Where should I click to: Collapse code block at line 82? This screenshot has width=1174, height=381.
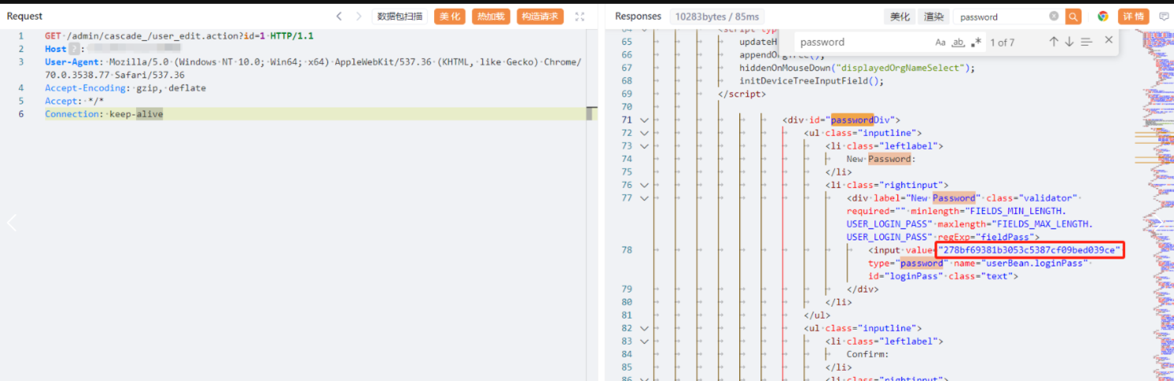point(644,328)
